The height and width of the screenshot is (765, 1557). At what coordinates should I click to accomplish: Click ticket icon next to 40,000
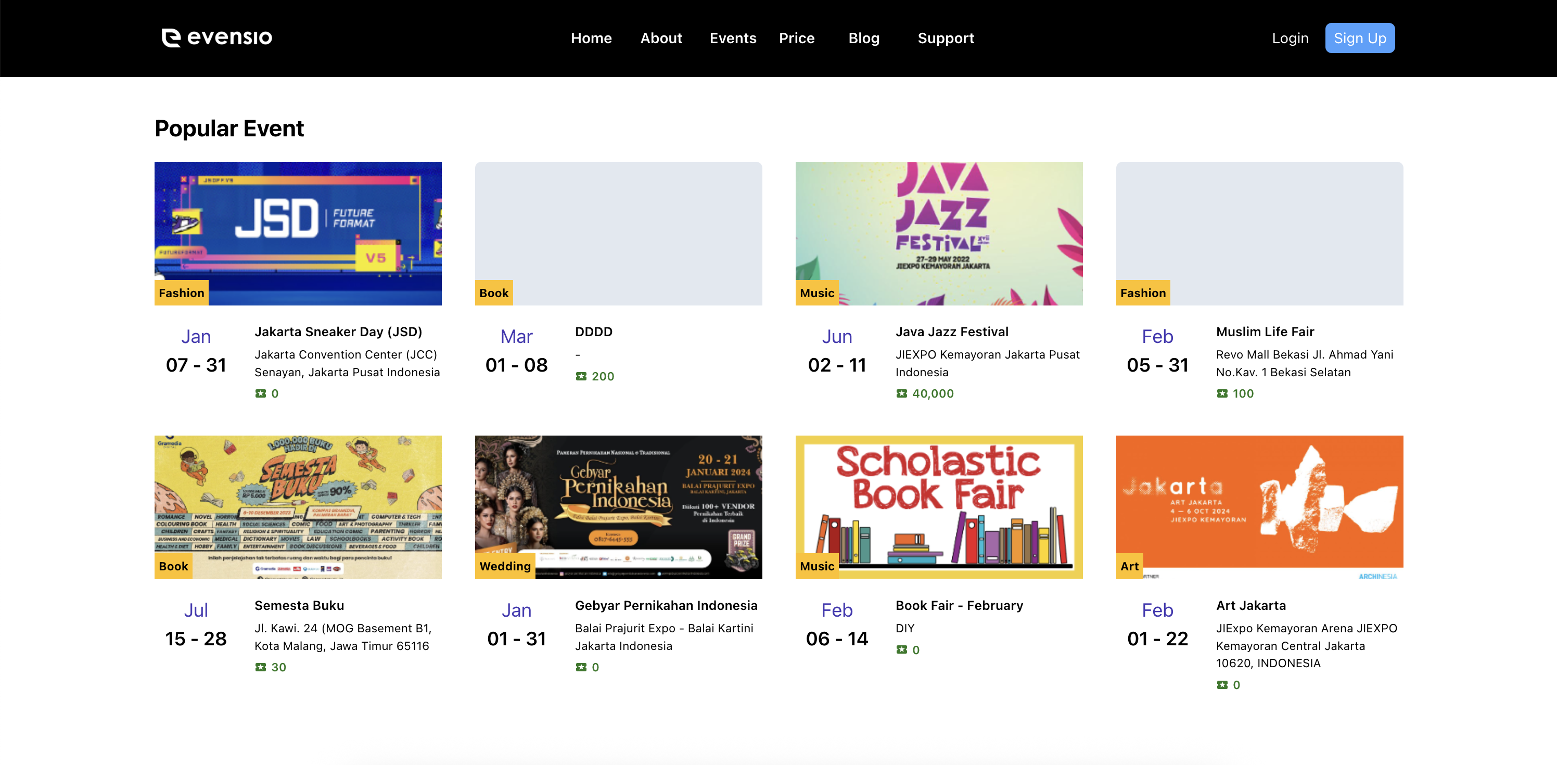(x=901, y=393)
